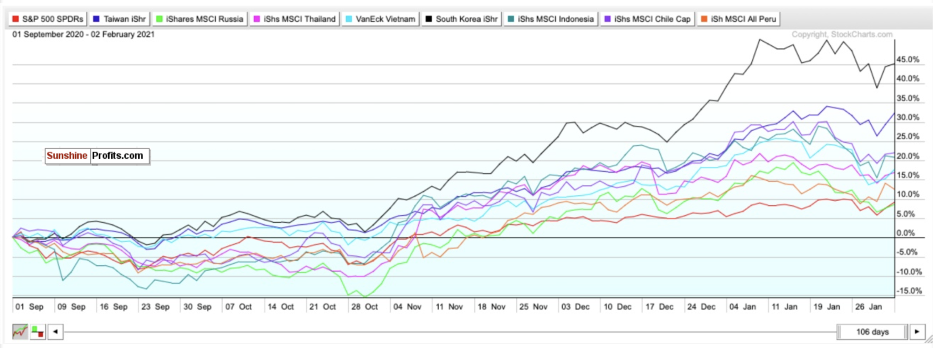Viewport: 933px width, 348px height.
Task: Click the 11 Nov date label
Action: pos(449,307)
